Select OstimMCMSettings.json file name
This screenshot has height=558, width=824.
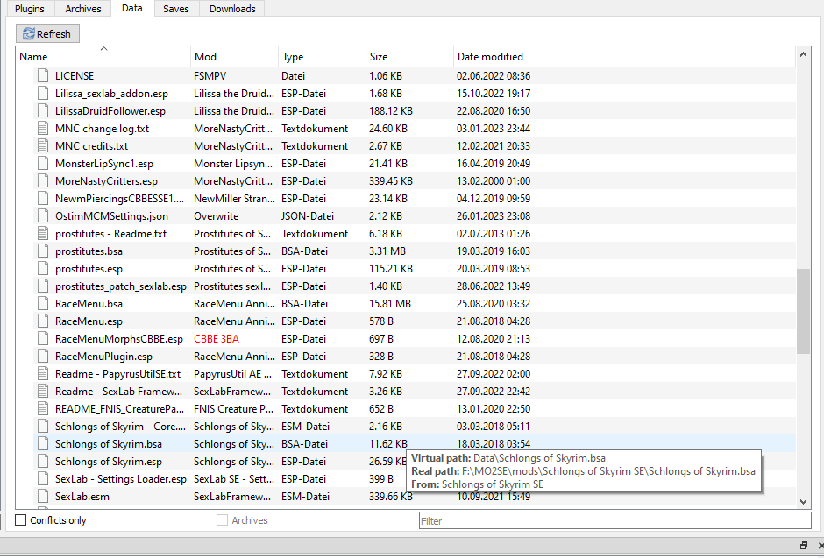pos(111,215)
